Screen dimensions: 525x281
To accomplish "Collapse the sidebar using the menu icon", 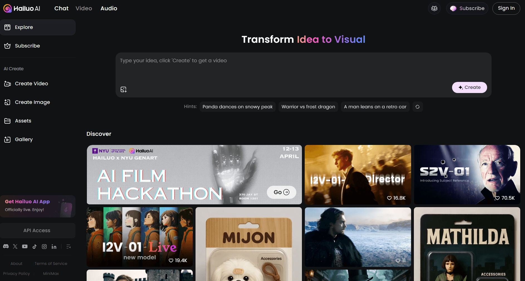I will pyautogui.click(x=69, y=247).
